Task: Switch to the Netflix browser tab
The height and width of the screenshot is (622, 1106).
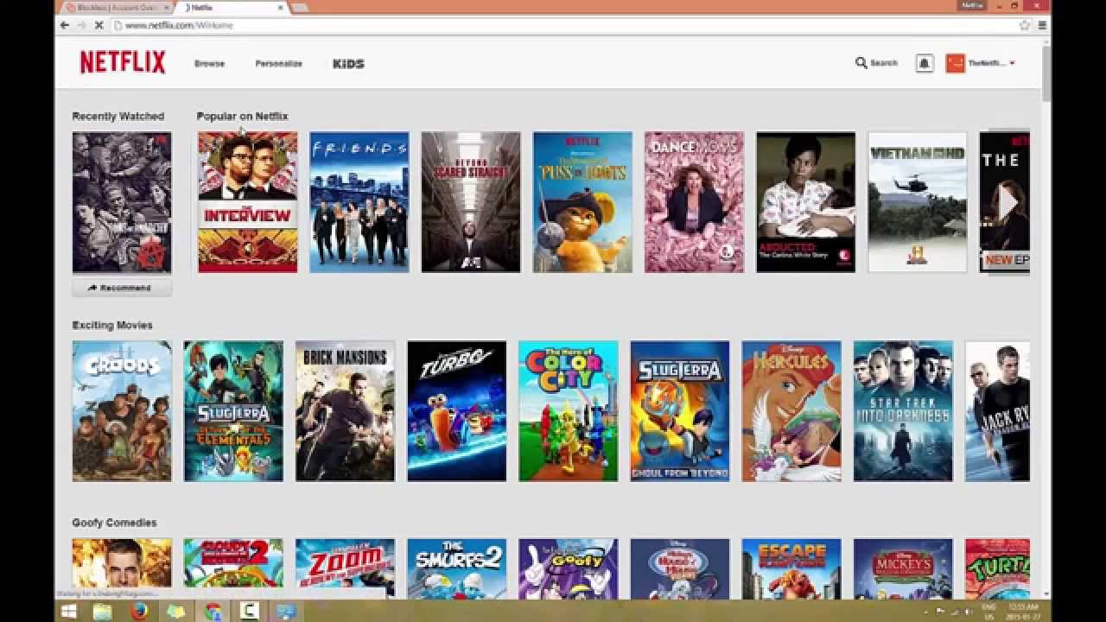Action: point(232,7)
